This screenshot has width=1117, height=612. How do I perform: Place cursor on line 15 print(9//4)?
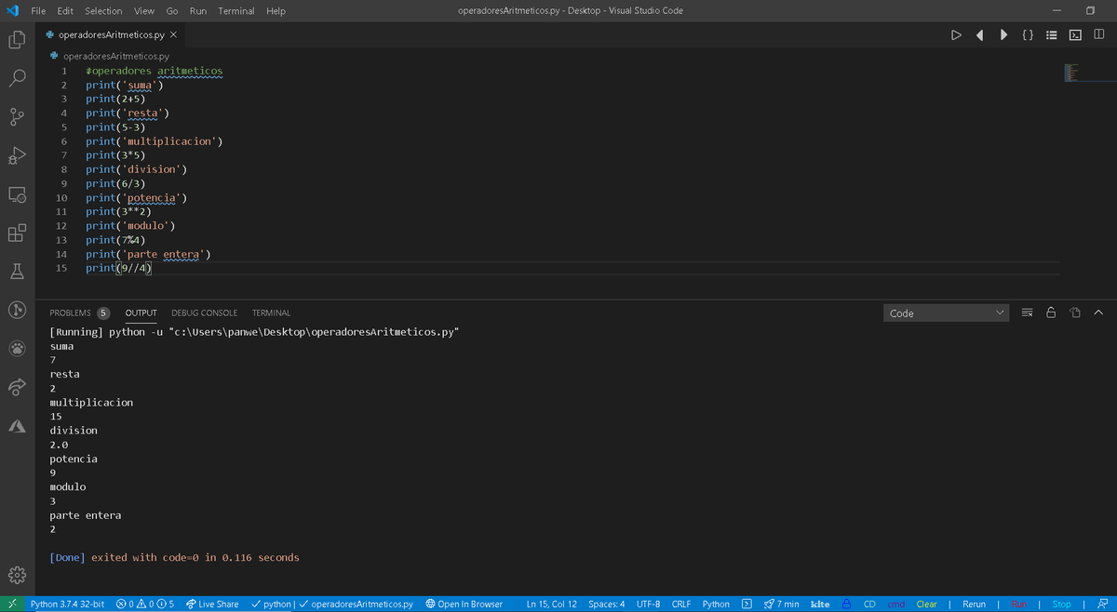tap(119, 268)
